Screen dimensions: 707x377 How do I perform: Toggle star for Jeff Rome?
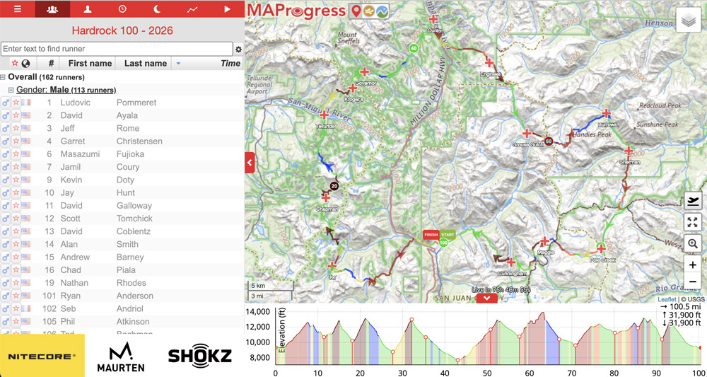click(x=16, y=128)
